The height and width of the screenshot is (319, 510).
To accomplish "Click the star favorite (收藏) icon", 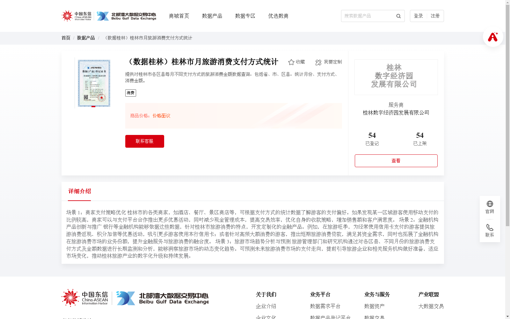I will tap(291, 62).
